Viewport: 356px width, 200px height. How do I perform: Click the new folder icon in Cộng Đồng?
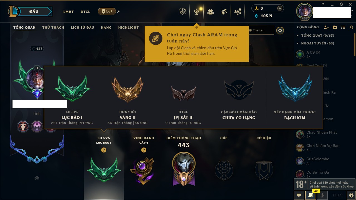click(x=335, y=27)
